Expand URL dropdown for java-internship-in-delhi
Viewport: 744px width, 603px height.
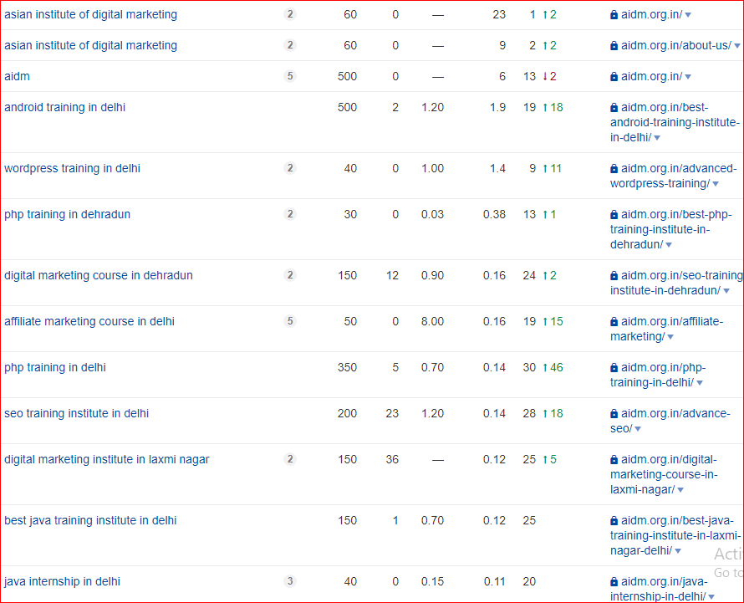(x=711, y=597)
